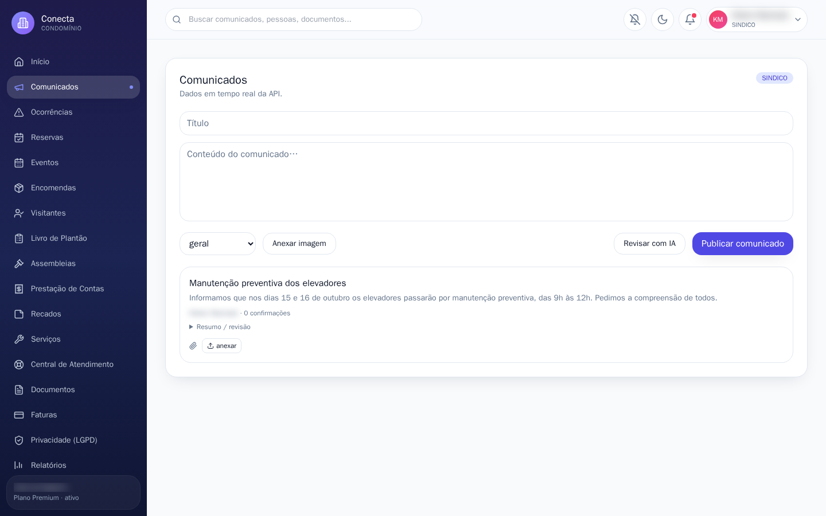Click the search bar for comunicados
Image resolution: width=826 pixels, height=516 pixels.
point(294,19)
